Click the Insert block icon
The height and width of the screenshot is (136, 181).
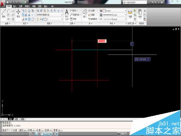click(x=85, y=12)
